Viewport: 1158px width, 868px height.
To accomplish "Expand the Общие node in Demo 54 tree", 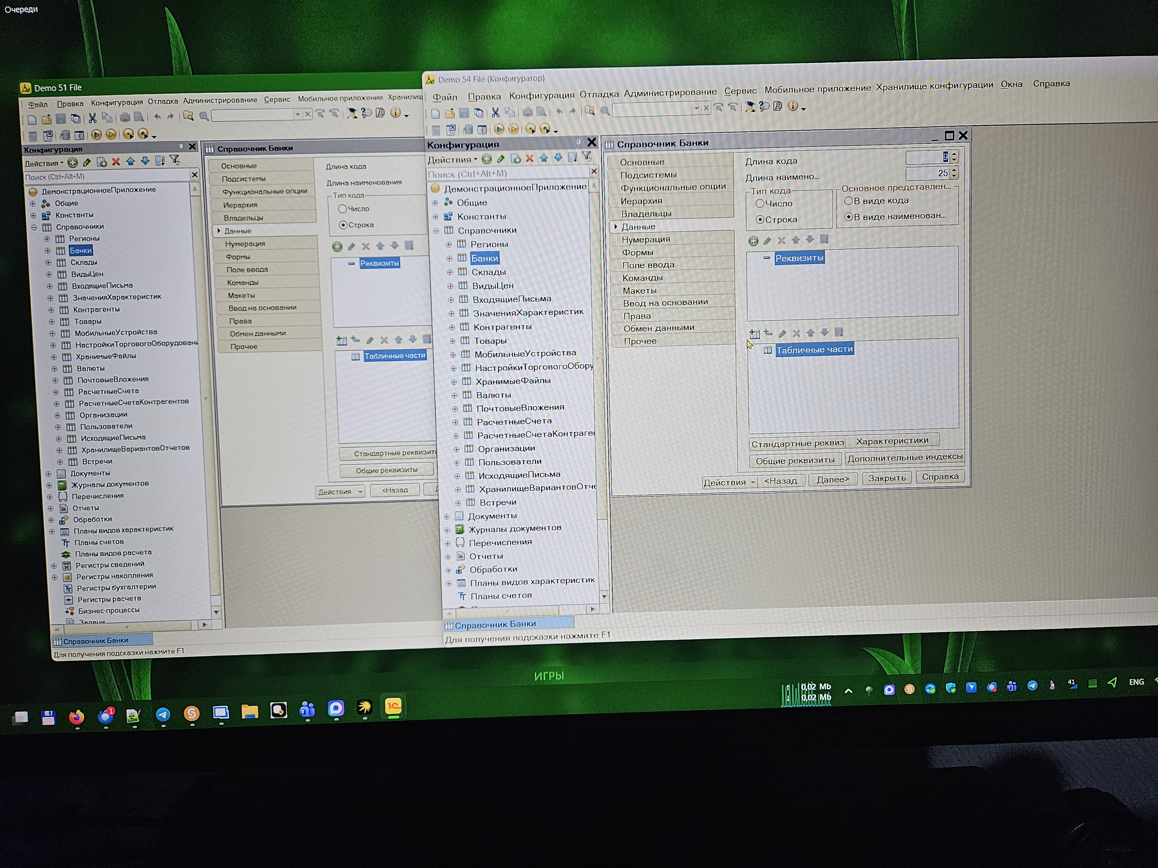I will click(435, 203).
